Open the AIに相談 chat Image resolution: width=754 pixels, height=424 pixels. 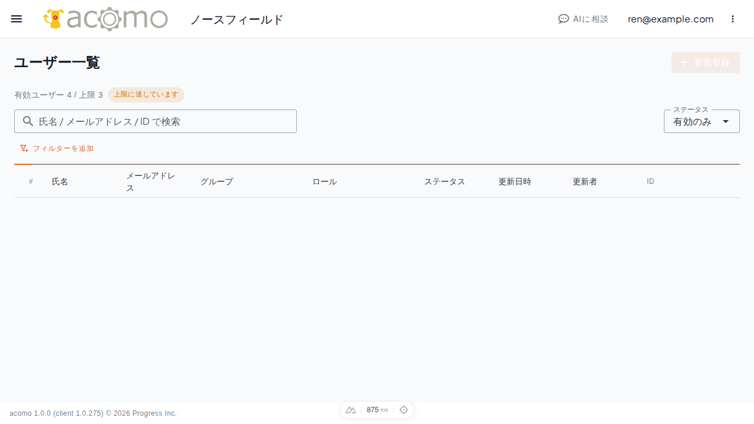pos(583,19)
